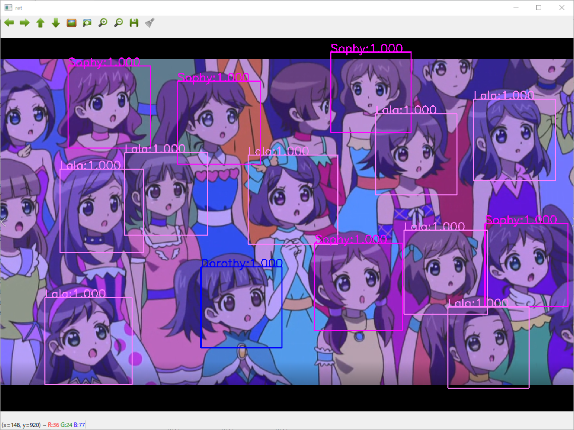Close the ret viewer window
This screenshot has width=574, height=430.
point(561,8)
